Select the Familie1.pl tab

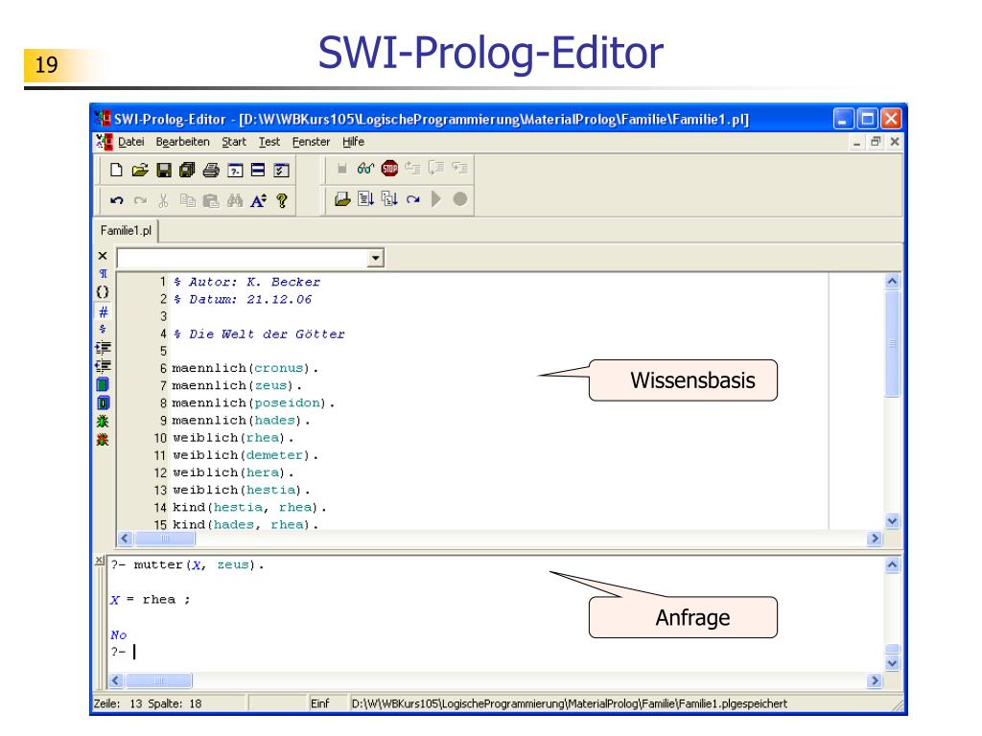point(126,231)
